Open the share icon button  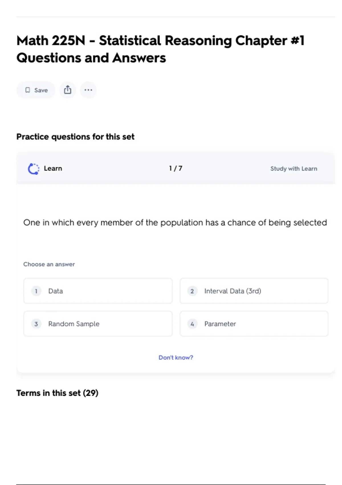pyautogui.click(x=68, y=90)
